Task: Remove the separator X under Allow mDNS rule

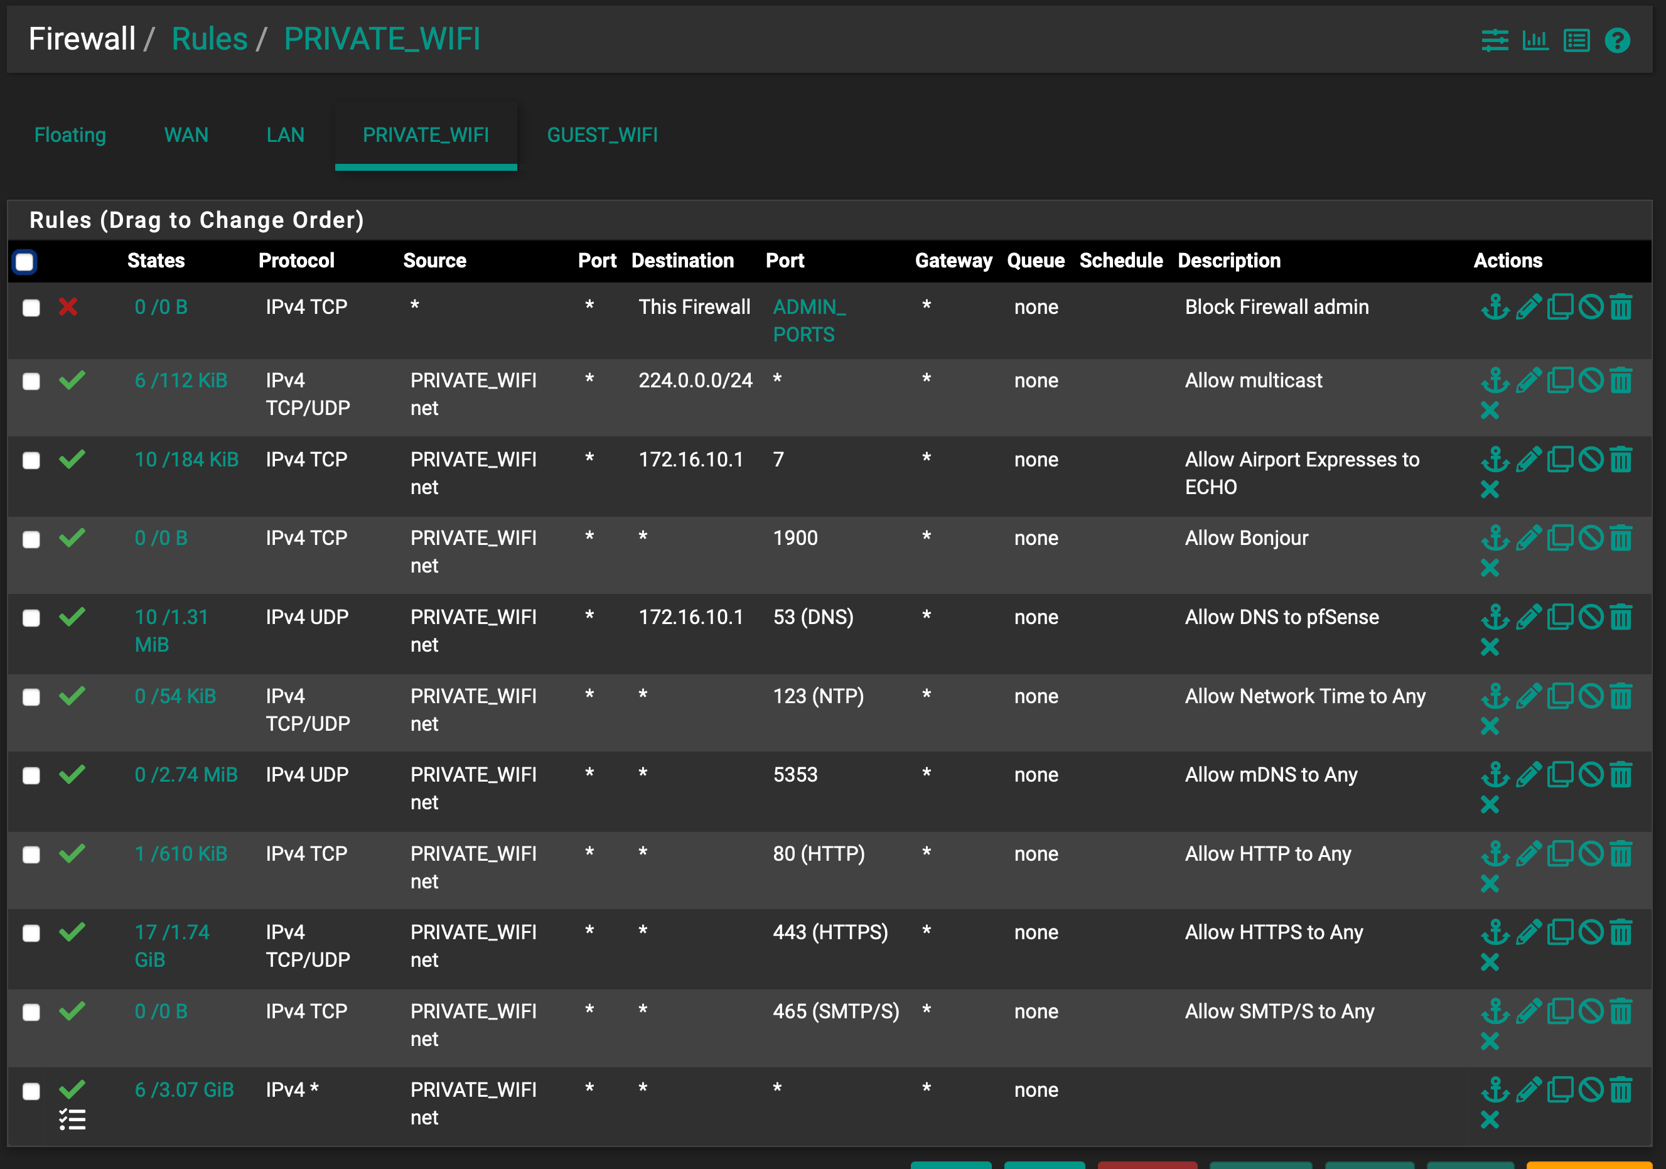Action: [x=1489, y=804]
